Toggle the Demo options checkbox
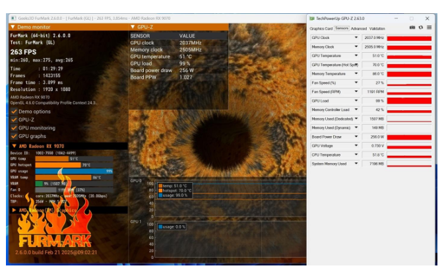This screenshot has height=278, width=446. point(14,112)
